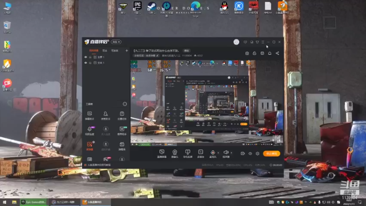Open the gear settings beside the stop button

(x=258, y=153)
